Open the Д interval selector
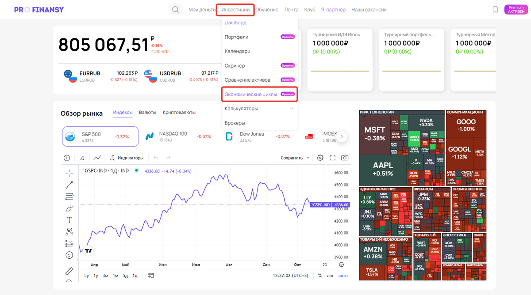 (82, 158)
